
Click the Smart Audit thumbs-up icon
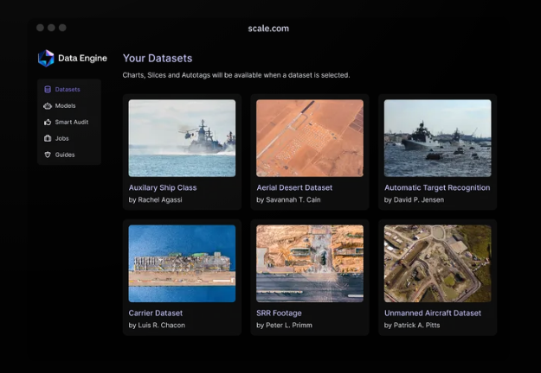(x=47, y=123)
